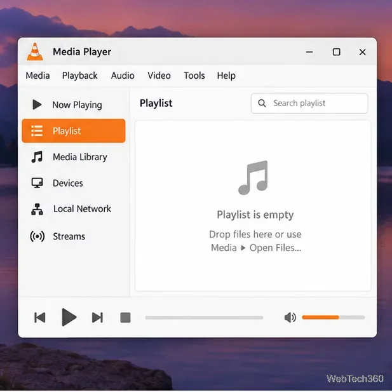Image resolution: width=392 pixels, height=392 pixels.
Task: Open Media Library from the sidebar label
Action: click(x=80, y=157)
